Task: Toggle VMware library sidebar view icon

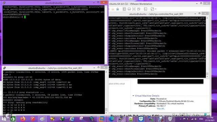Action: coord(124,9)
